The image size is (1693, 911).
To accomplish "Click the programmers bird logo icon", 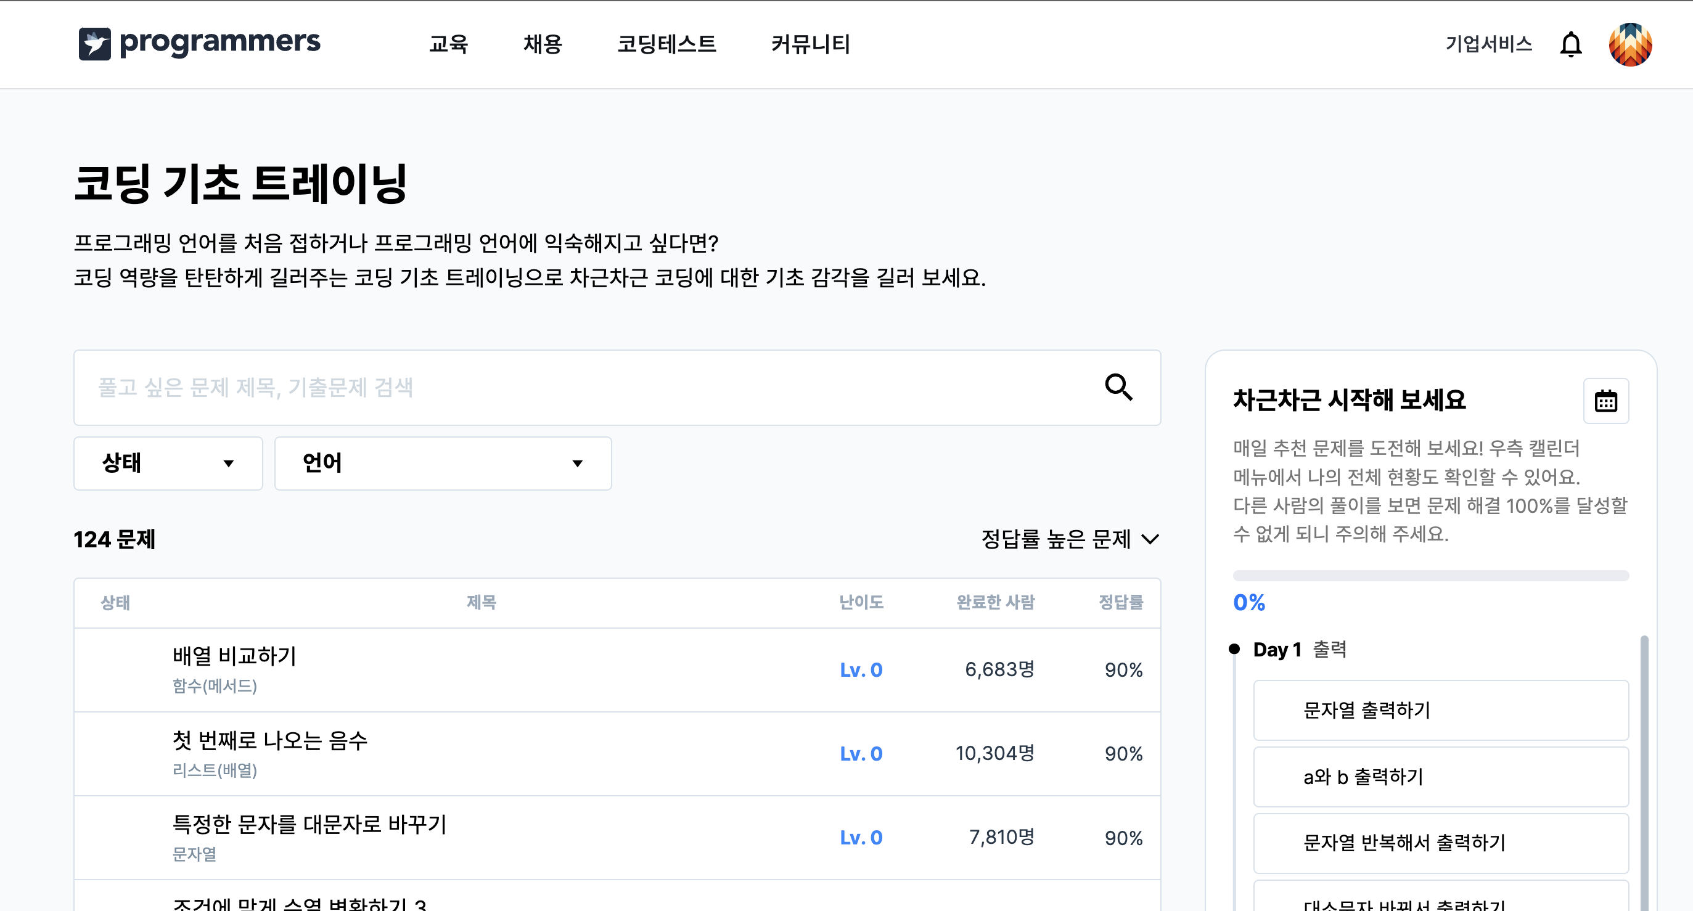I will point(95,43).
